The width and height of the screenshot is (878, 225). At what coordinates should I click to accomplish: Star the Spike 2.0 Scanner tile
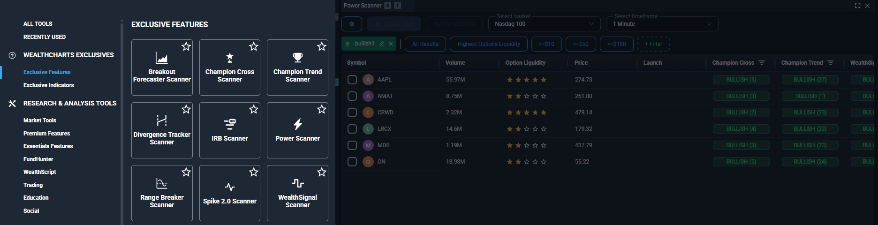point(254,172)
